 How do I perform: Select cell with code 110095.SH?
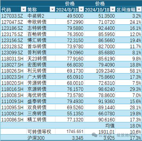(x=13, y=107)
